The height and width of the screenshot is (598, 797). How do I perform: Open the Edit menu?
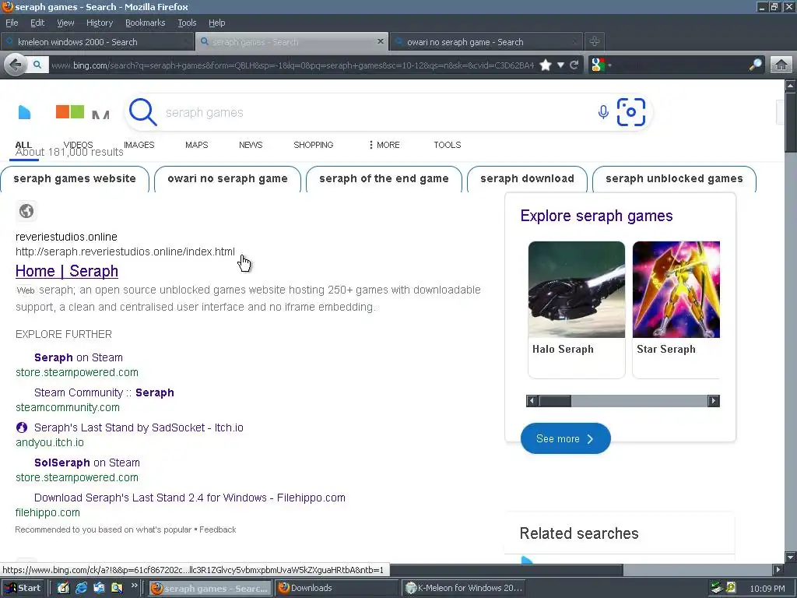click(x=37, y=23)
